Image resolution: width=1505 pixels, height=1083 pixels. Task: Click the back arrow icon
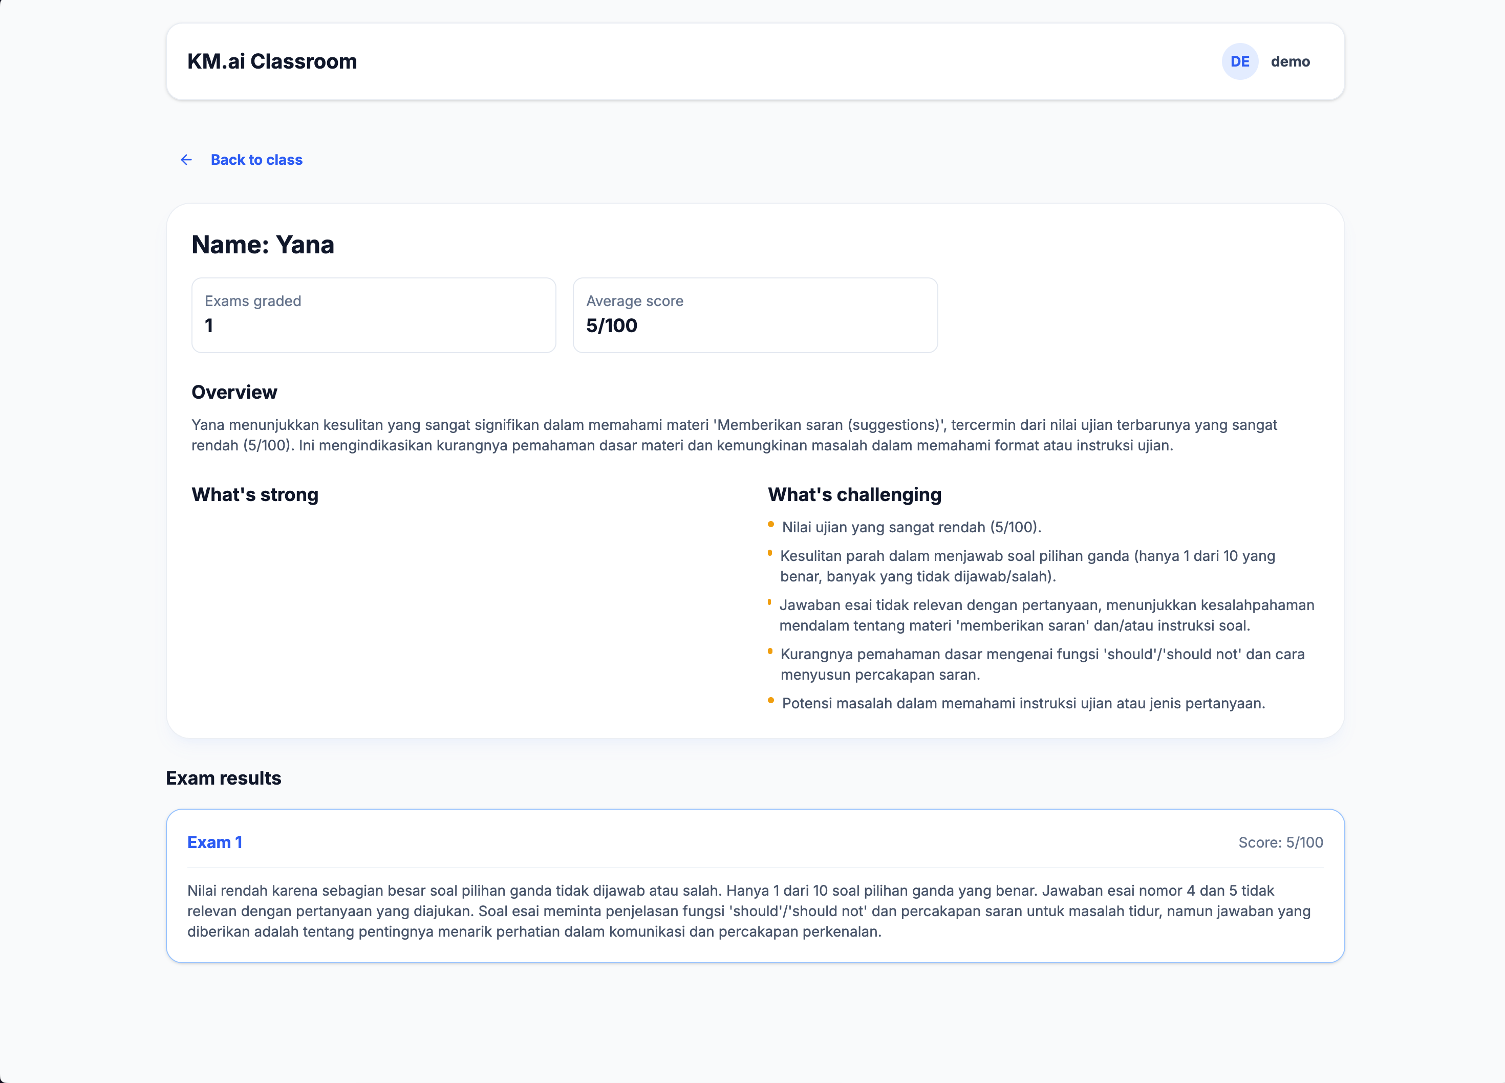click(186, 160)
